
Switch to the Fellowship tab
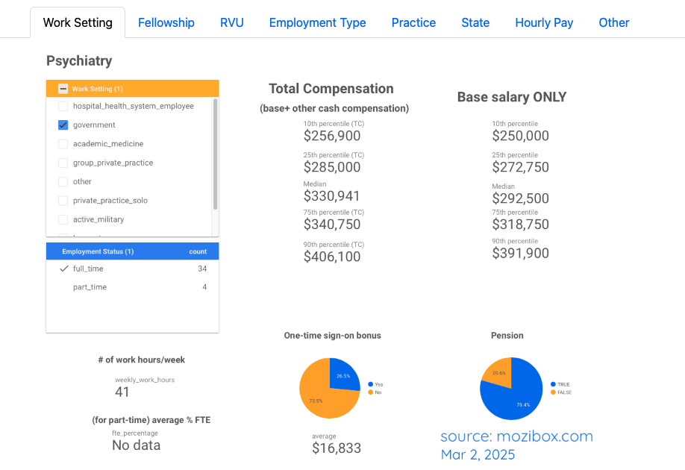coord(166,23)
